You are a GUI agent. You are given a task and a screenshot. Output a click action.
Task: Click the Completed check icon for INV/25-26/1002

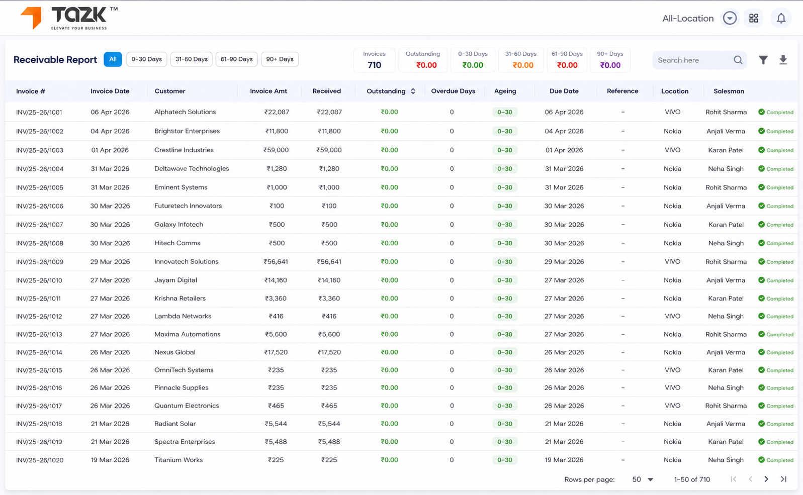tap(761, 131)
